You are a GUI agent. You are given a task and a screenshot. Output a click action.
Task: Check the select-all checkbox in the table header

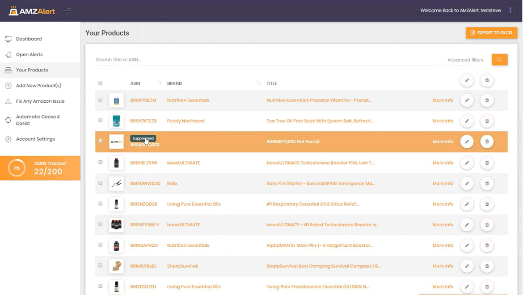tap(101, 83)
